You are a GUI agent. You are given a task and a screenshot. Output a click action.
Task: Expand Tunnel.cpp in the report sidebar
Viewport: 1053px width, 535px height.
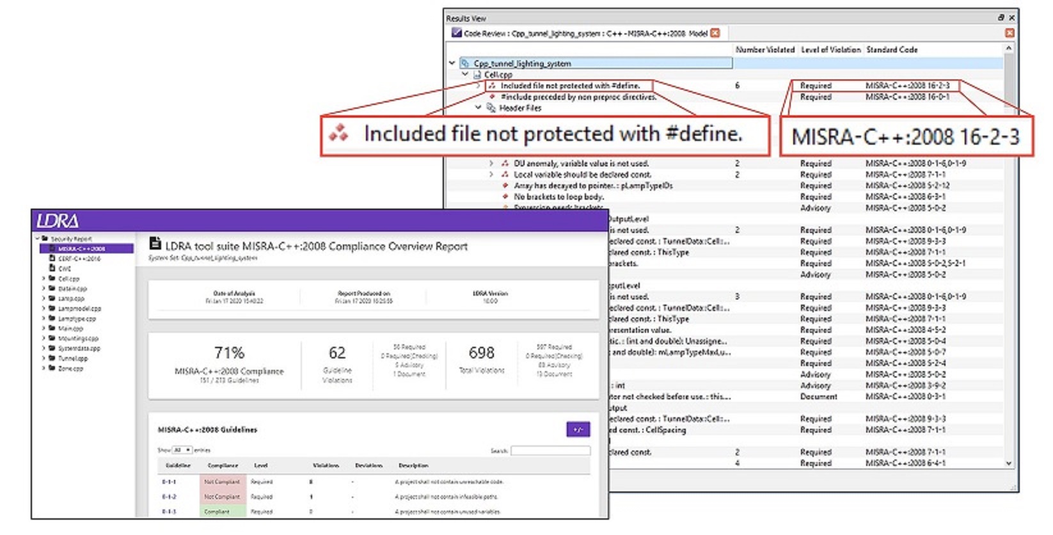point(44,358)
